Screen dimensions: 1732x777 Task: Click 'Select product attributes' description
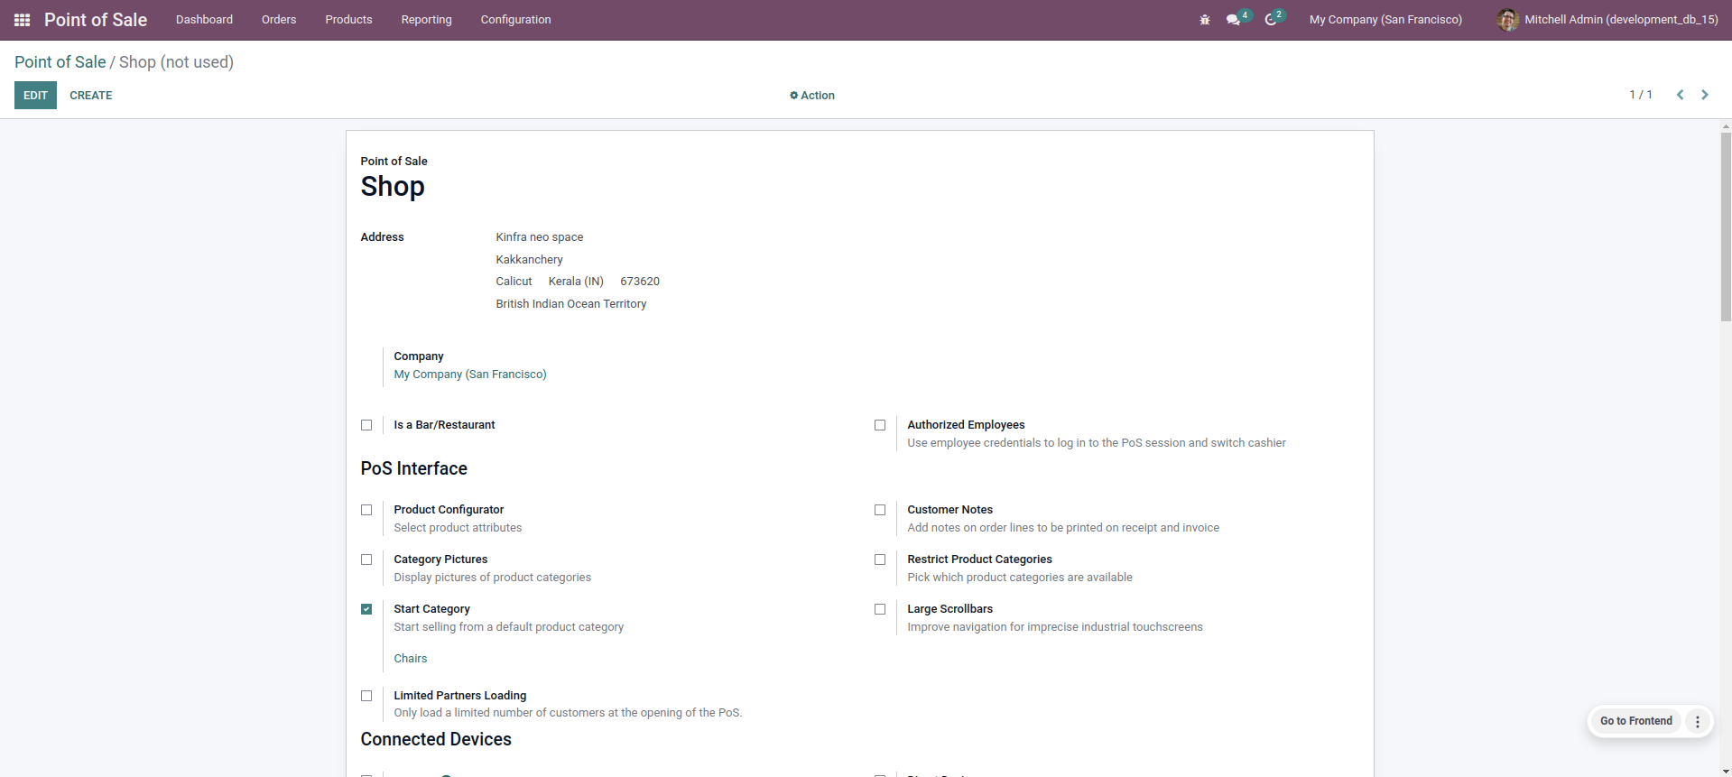(458, 528)
